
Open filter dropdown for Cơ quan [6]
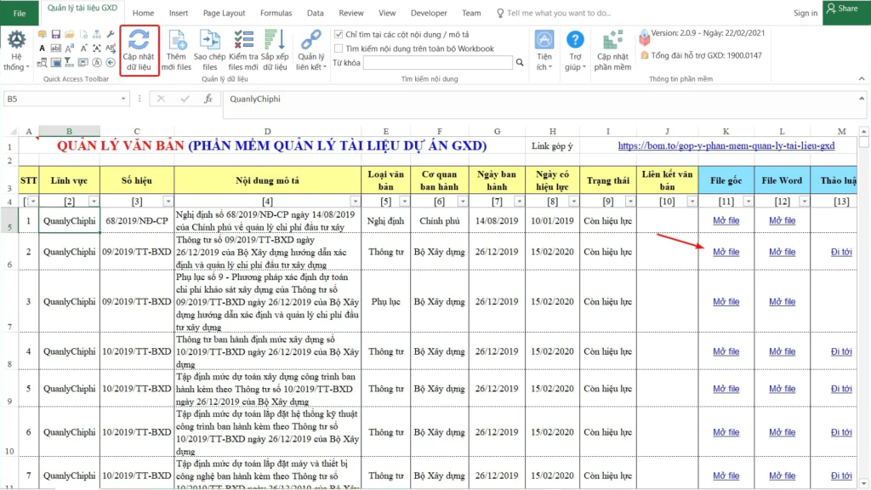(463, 201)
